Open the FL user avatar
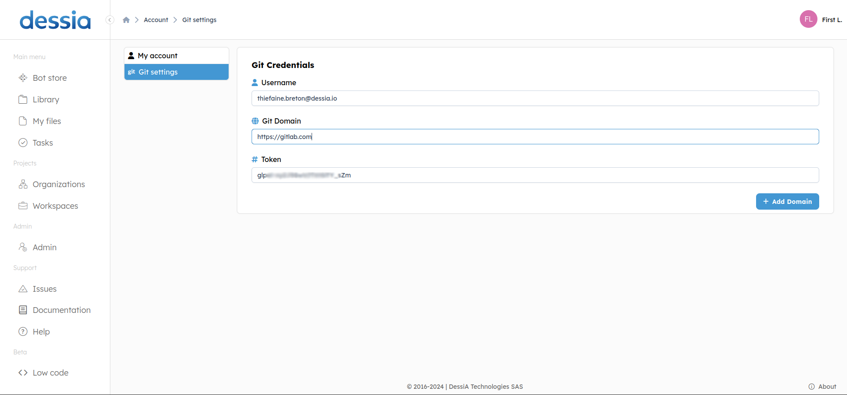The width and height of the screenshot is (847, 395). pos(808,19)
